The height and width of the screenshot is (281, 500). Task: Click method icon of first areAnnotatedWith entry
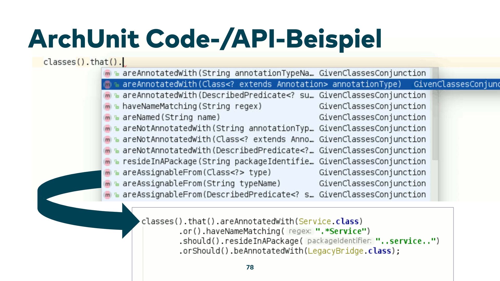[x=108, y=73]
